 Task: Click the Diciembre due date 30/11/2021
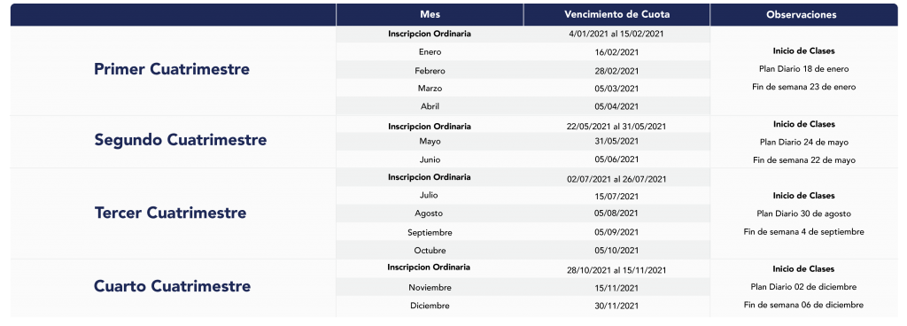tap(616, 306)
